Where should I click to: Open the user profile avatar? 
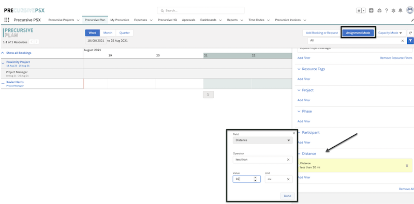pyautogui.click(x=410, y=10)
